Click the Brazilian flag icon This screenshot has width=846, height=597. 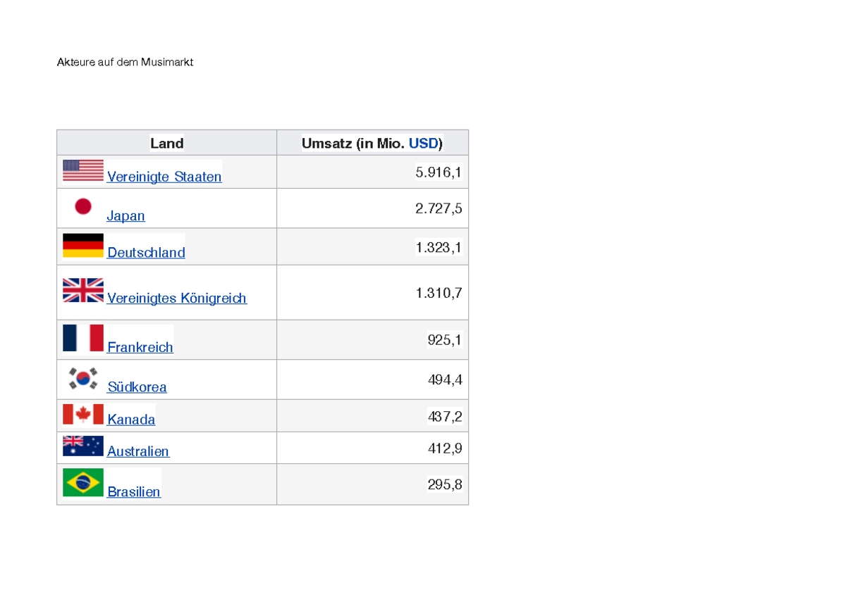pos(83,483)
